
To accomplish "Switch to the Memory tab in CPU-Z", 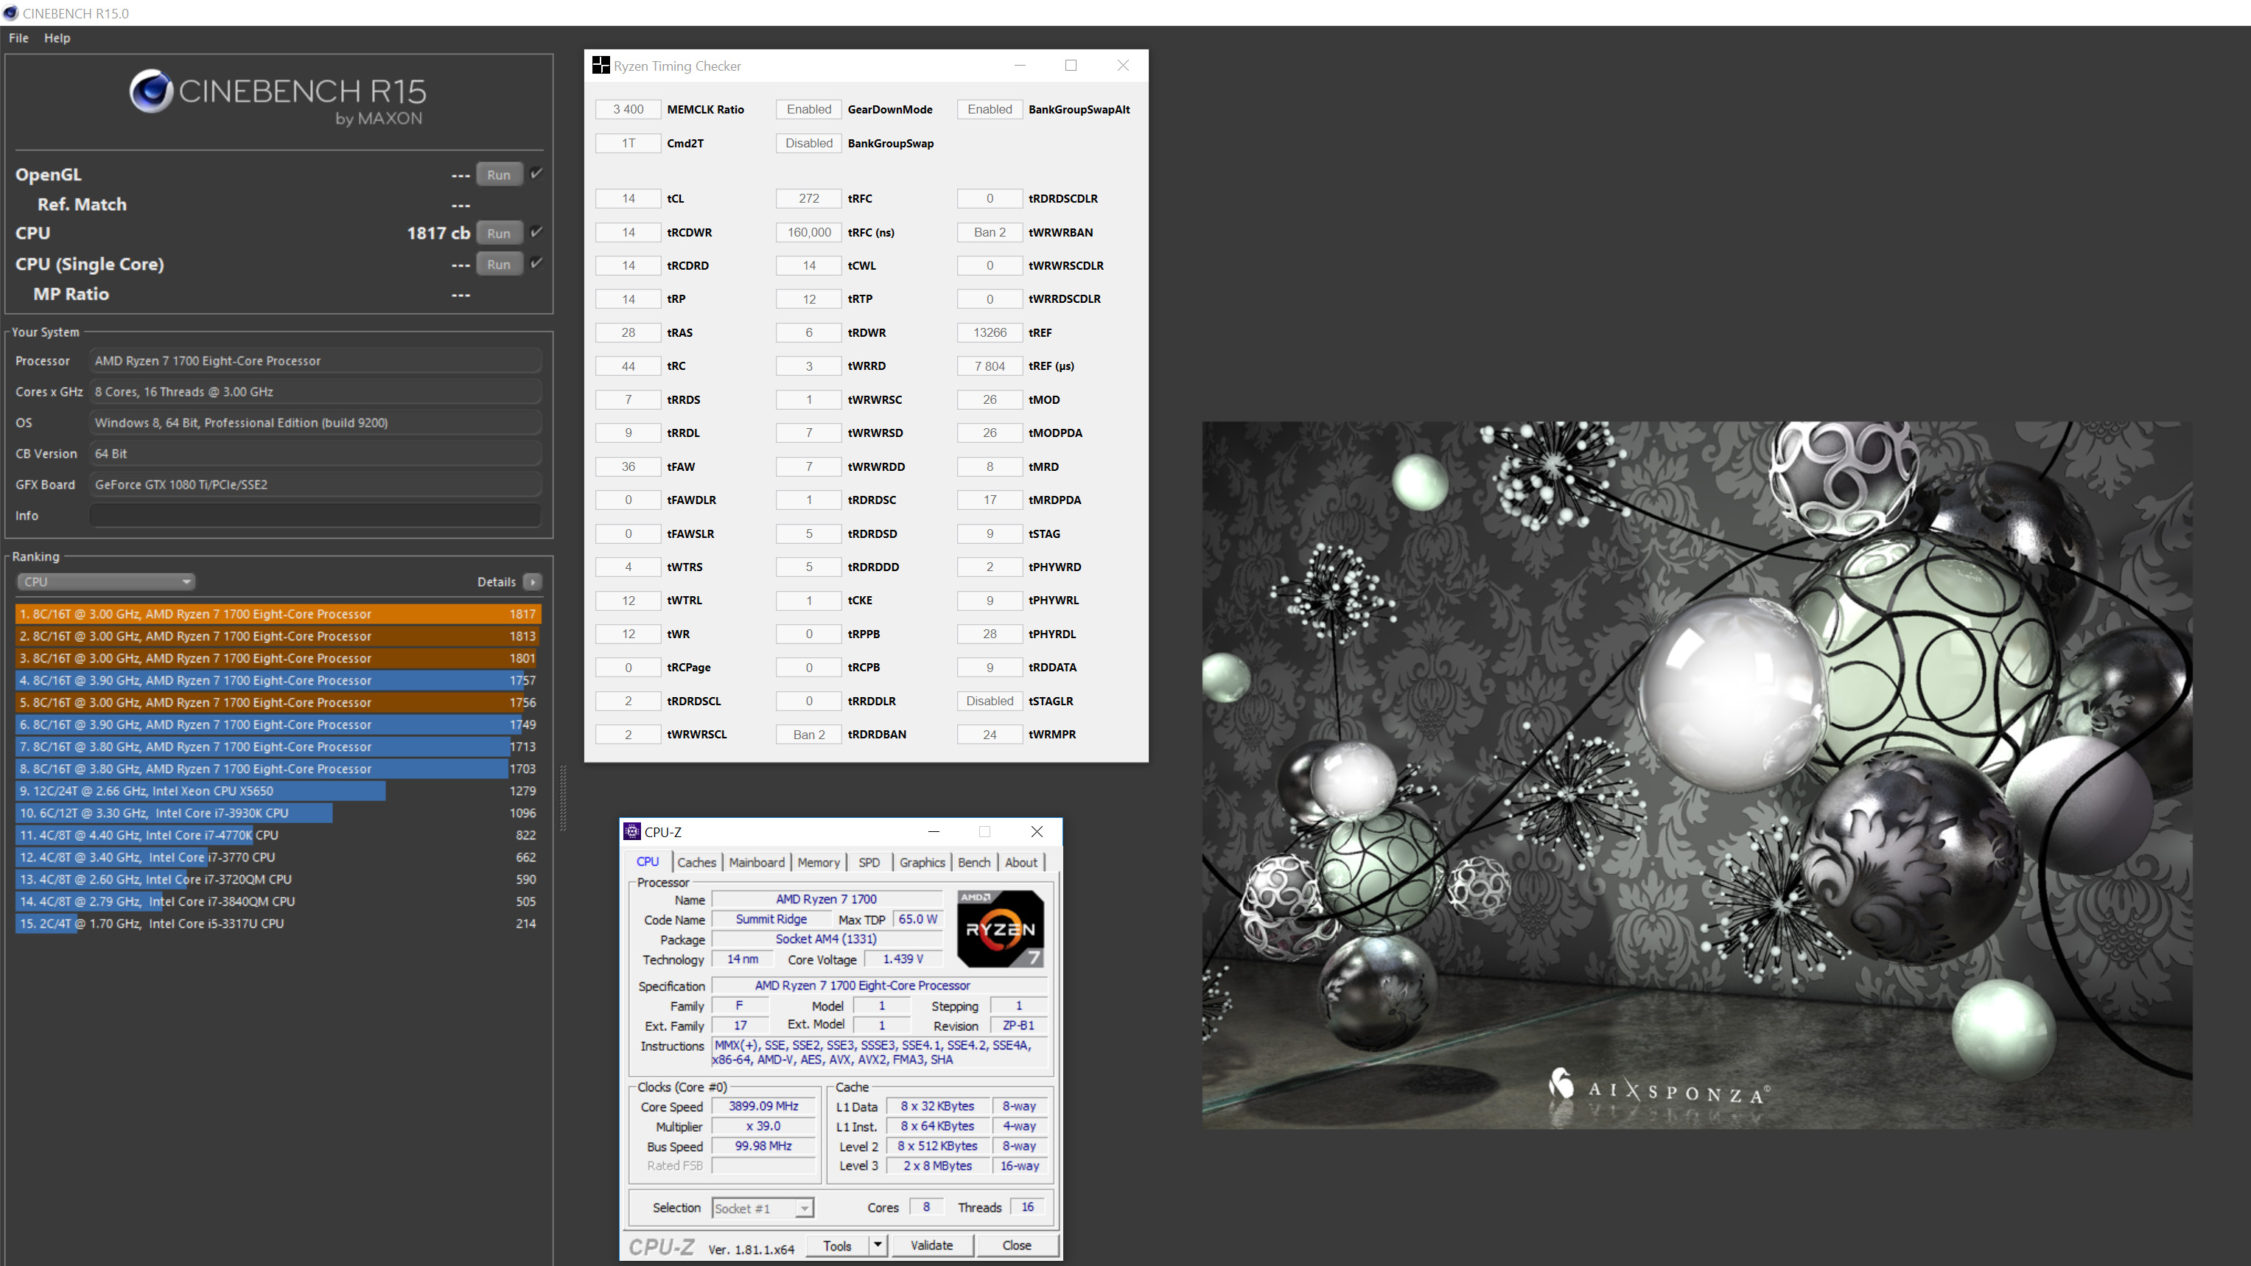I will (x=818, y=862).
